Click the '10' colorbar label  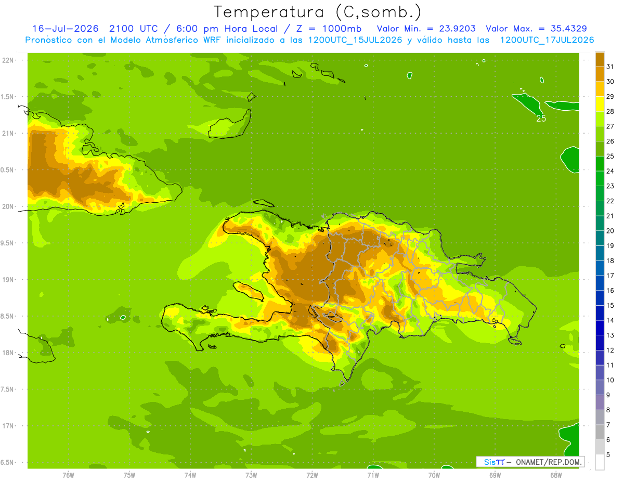pos(610,380)
